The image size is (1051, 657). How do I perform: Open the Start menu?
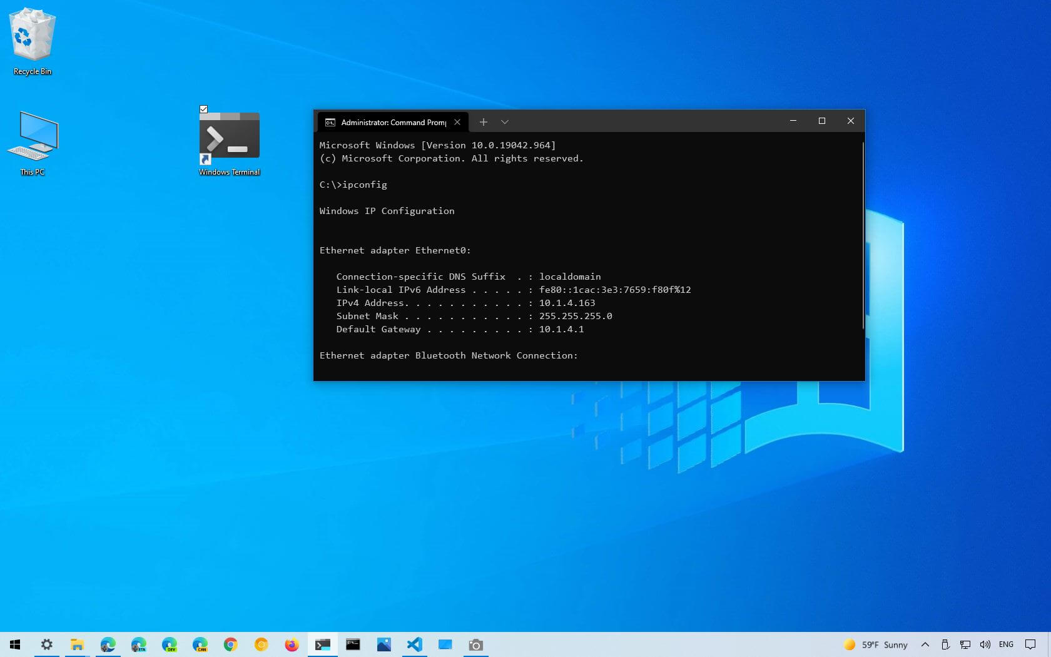pyautogui.click(x=14, y=645)
